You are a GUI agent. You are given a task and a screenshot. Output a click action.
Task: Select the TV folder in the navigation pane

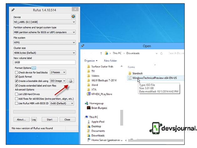tap(91, 71)
